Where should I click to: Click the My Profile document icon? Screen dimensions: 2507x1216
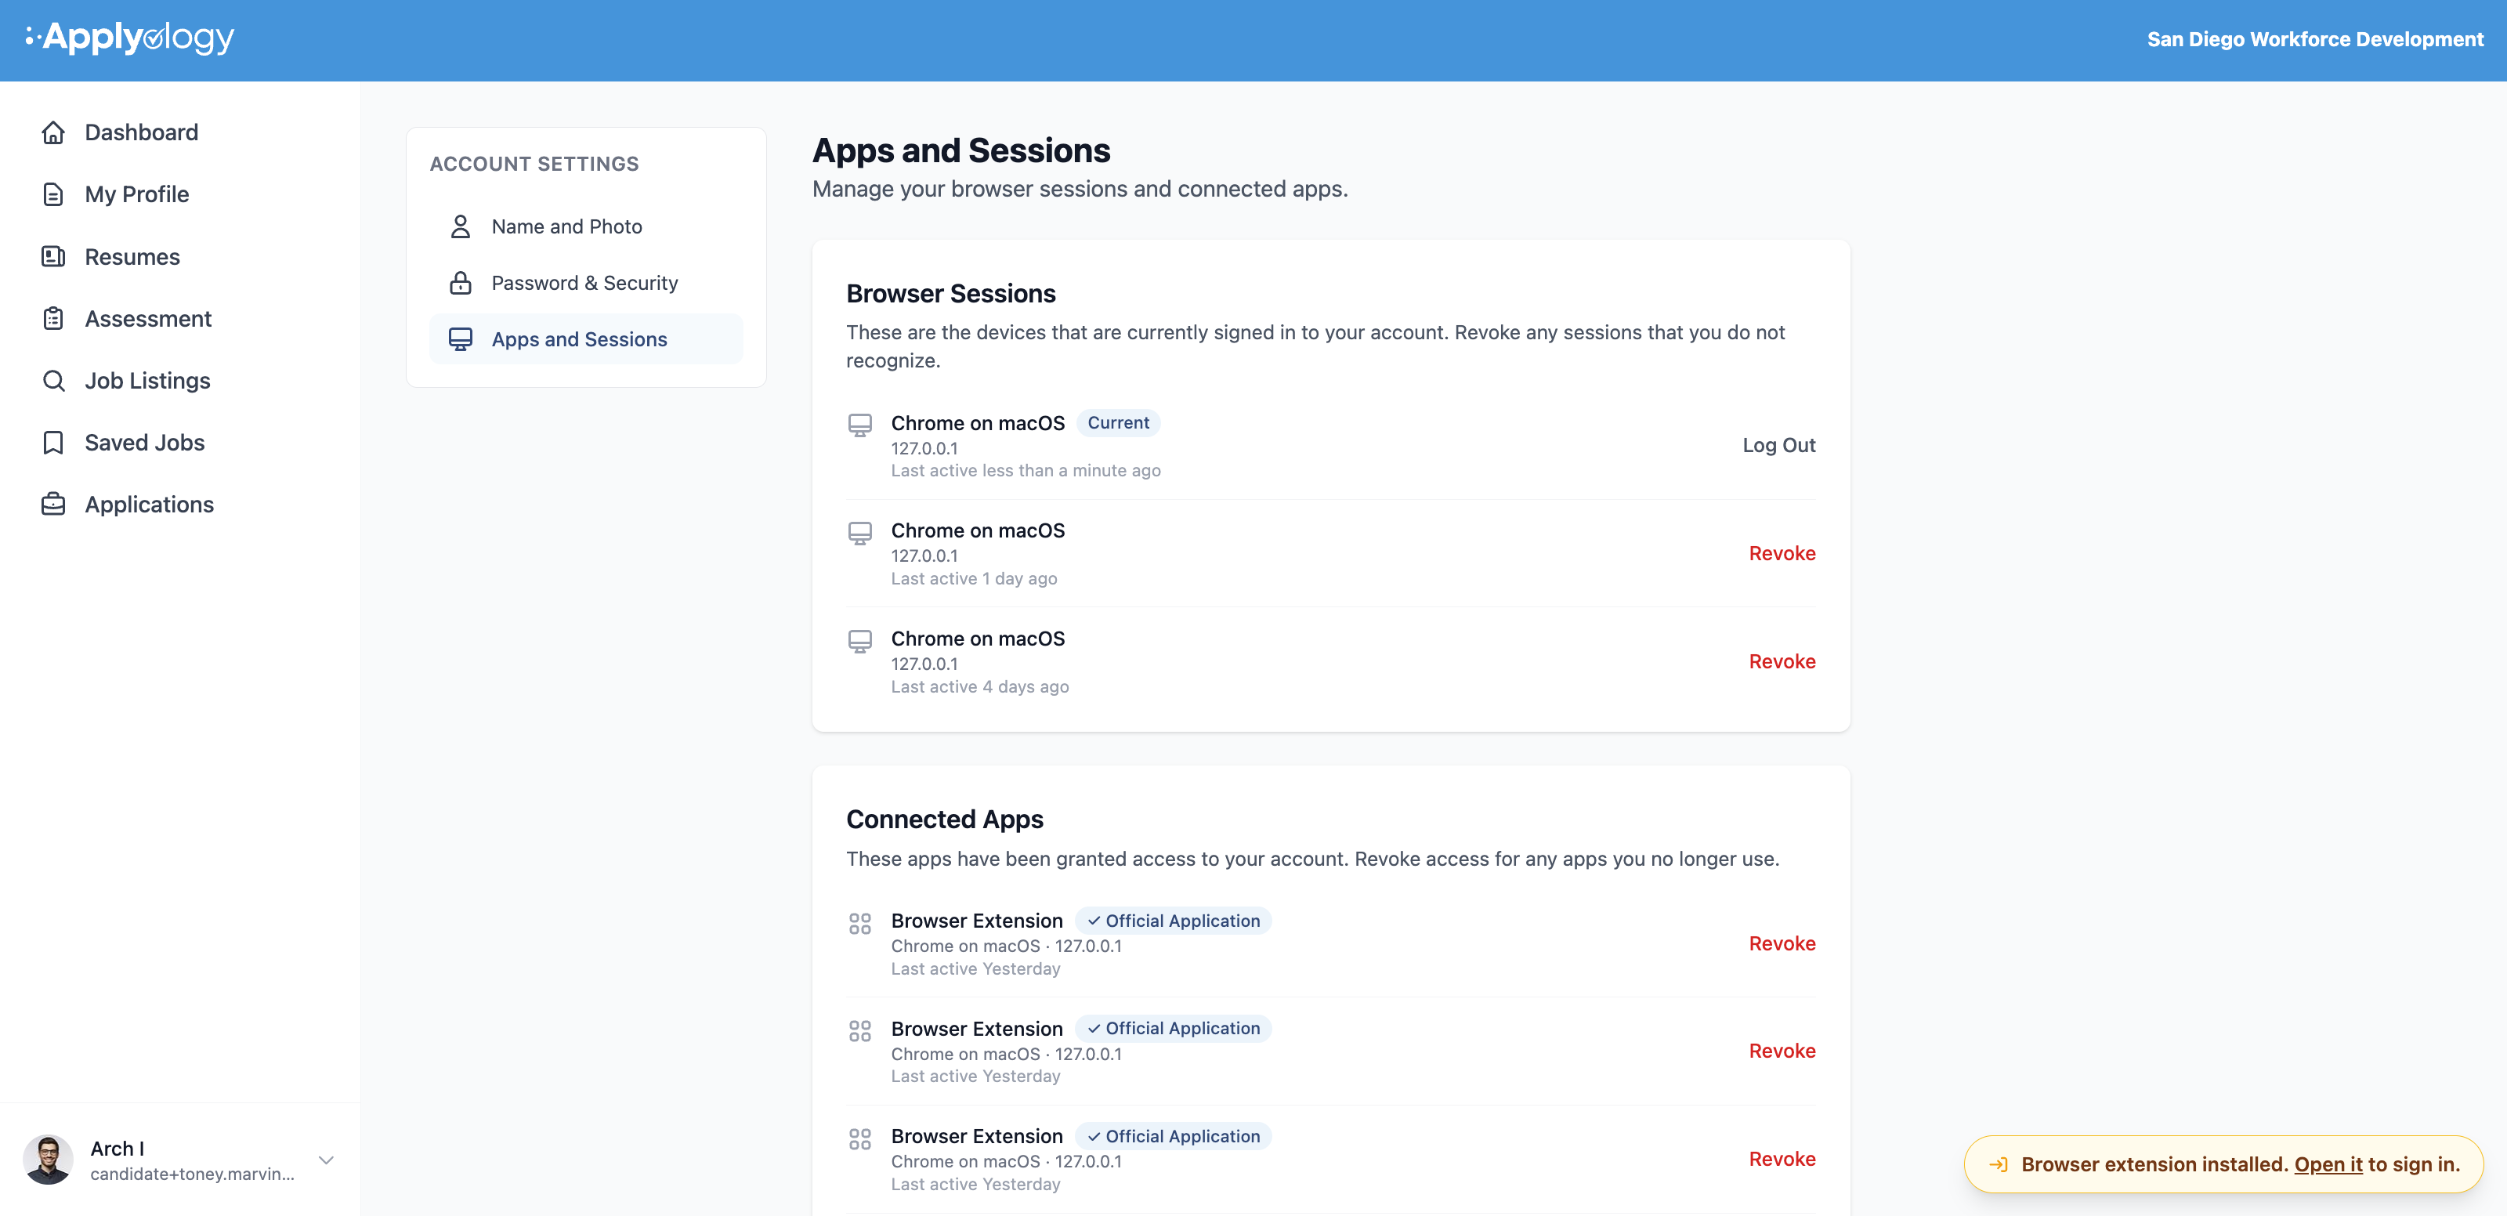[53, 195]
